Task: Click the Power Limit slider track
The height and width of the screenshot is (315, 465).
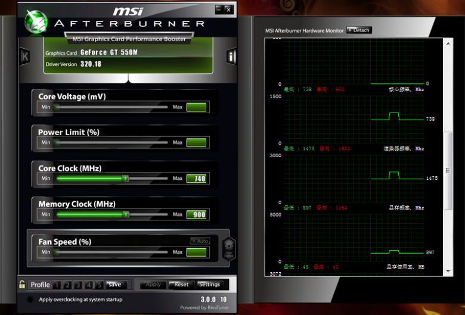Action: pyautogui.click(x=111, y=142)
